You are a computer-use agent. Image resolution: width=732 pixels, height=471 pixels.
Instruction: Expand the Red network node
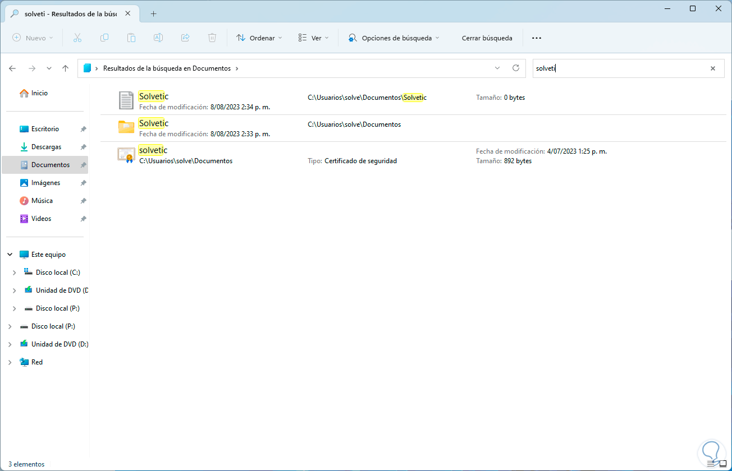[x=10, y=362]
